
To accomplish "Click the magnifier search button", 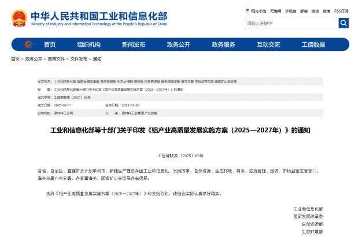I will click(x=343, y=23).
